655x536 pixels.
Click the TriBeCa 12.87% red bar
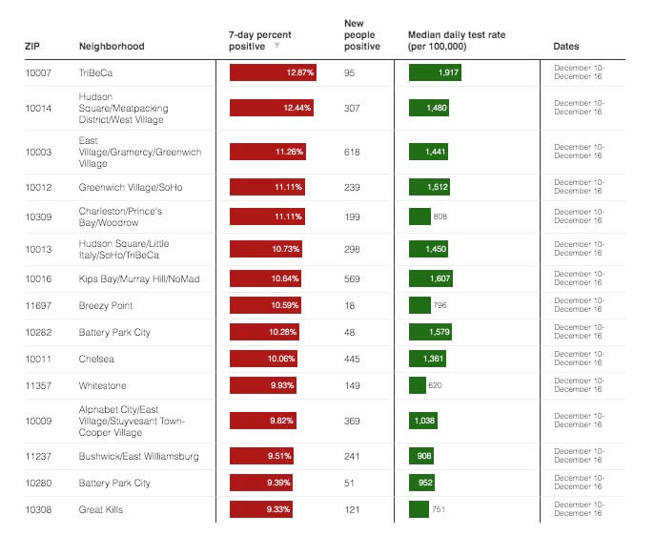[x=273, y=72]
